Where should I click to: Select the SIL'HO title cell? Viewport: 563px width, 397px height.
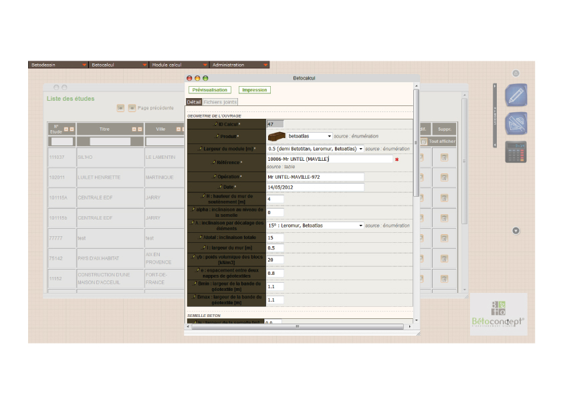coord(110,157)
